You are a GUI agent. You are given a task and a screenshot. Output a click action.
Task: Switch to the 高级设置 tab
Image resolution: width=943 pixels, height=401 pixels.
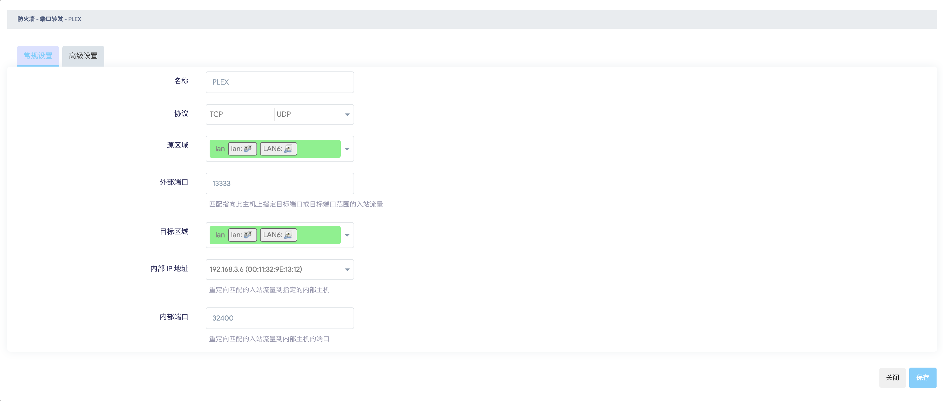[83, 56]
